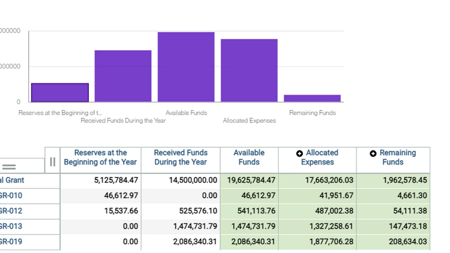Open the row label ending in 012
The image size is (450, 253).
coord(11,211)
